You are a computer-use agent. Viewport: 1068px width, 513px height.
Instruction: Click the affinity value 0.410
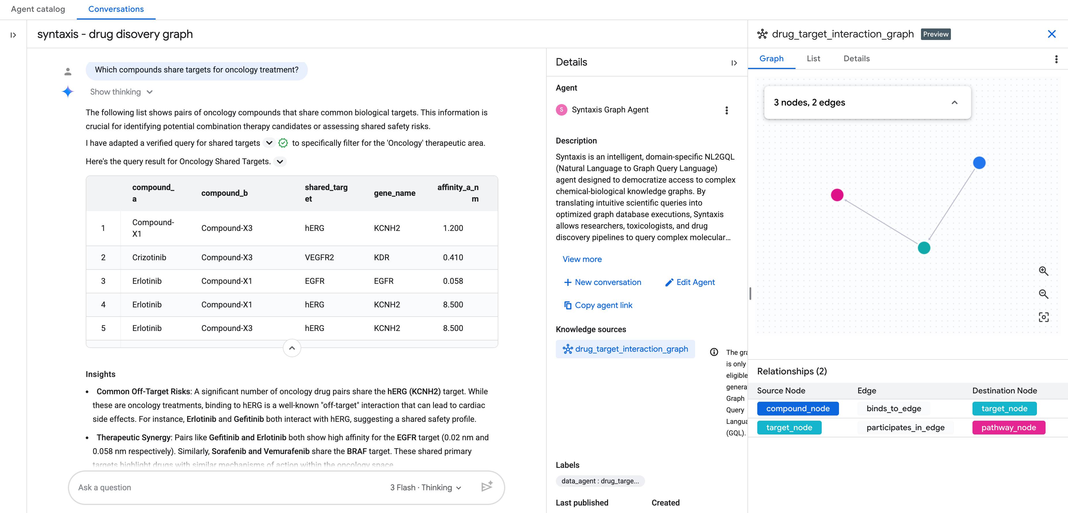coord(453,258)
